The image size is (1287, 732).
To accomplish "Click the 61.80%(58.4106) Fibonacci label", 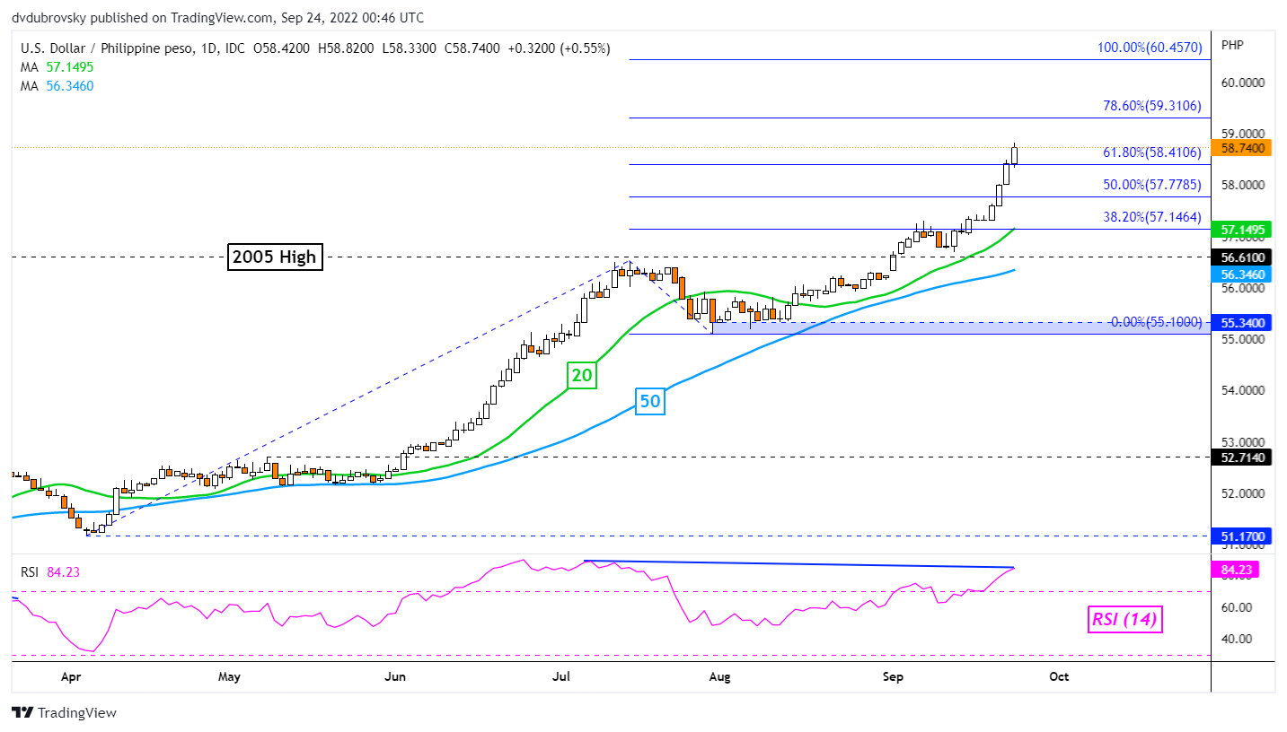I will pos(1152,152).
